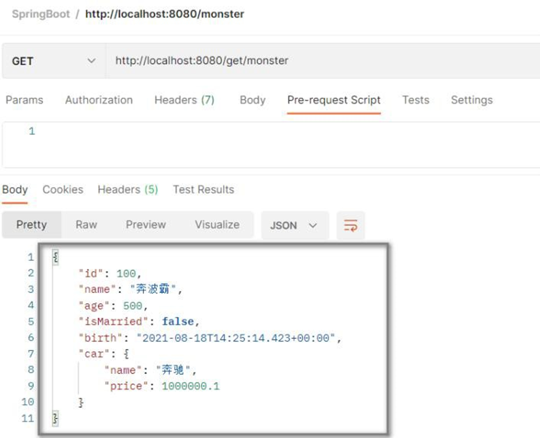Open the Authorization tab
540x438 pixels.
(98, 100)
